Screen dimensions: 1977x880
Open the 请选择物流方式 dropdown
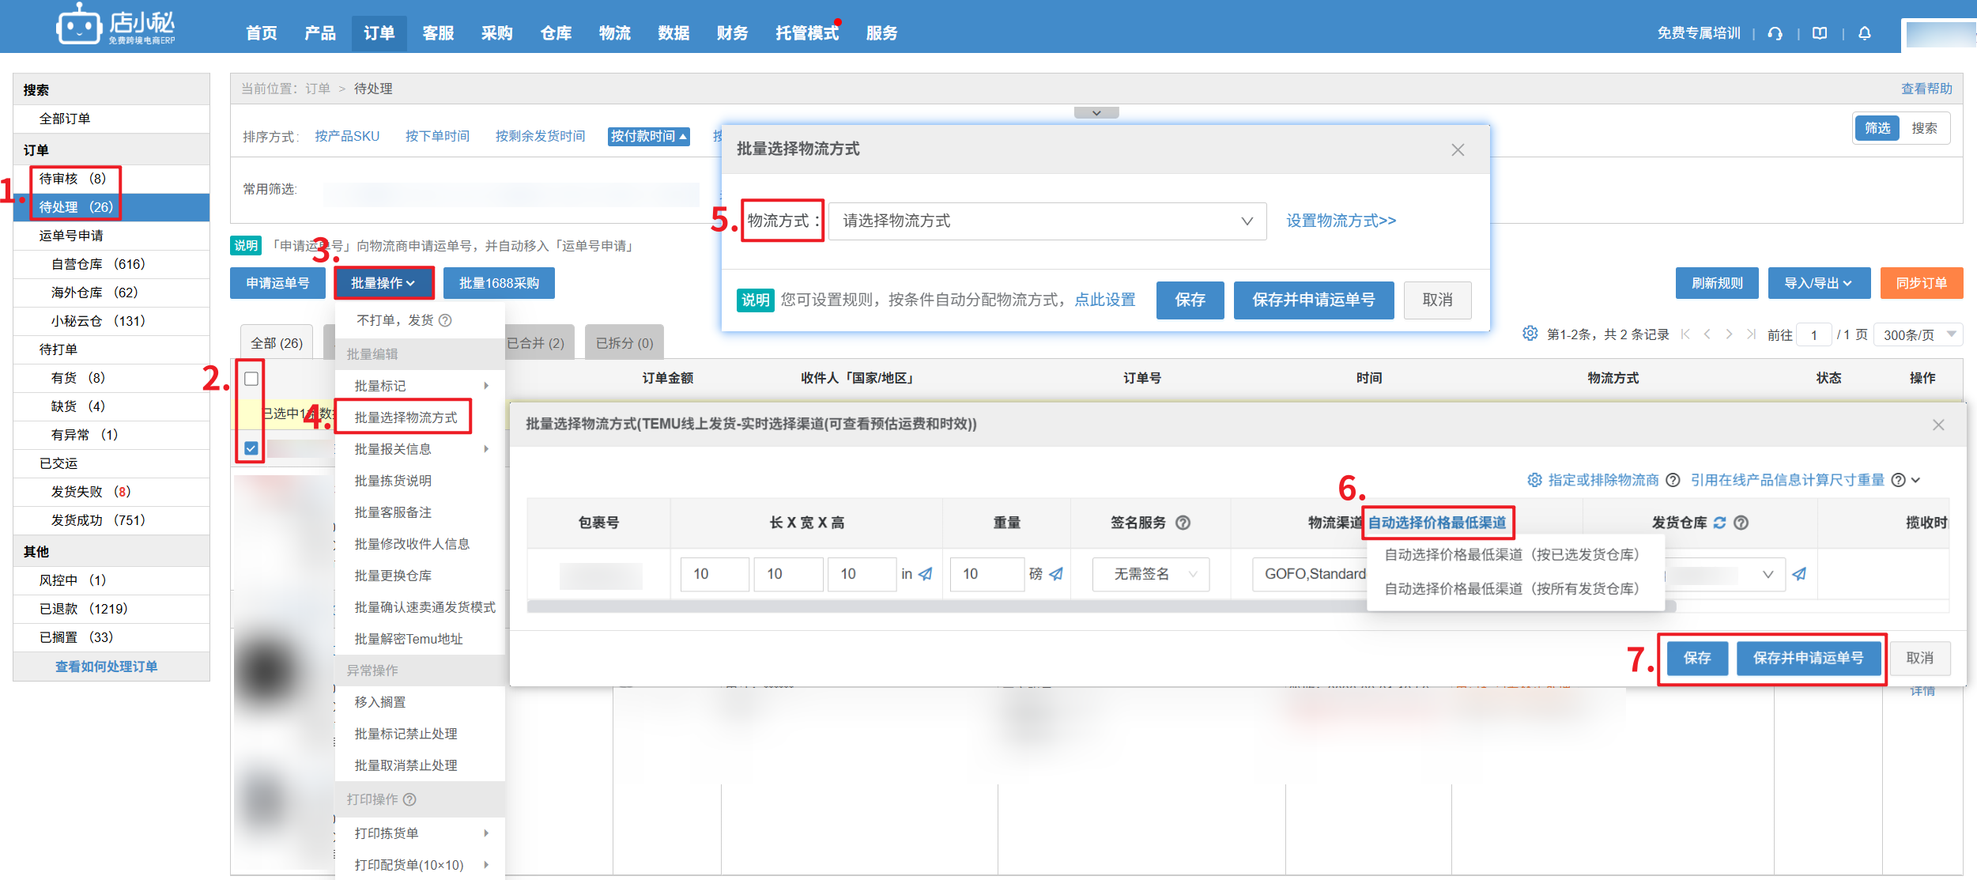(x=1047, y=221)
